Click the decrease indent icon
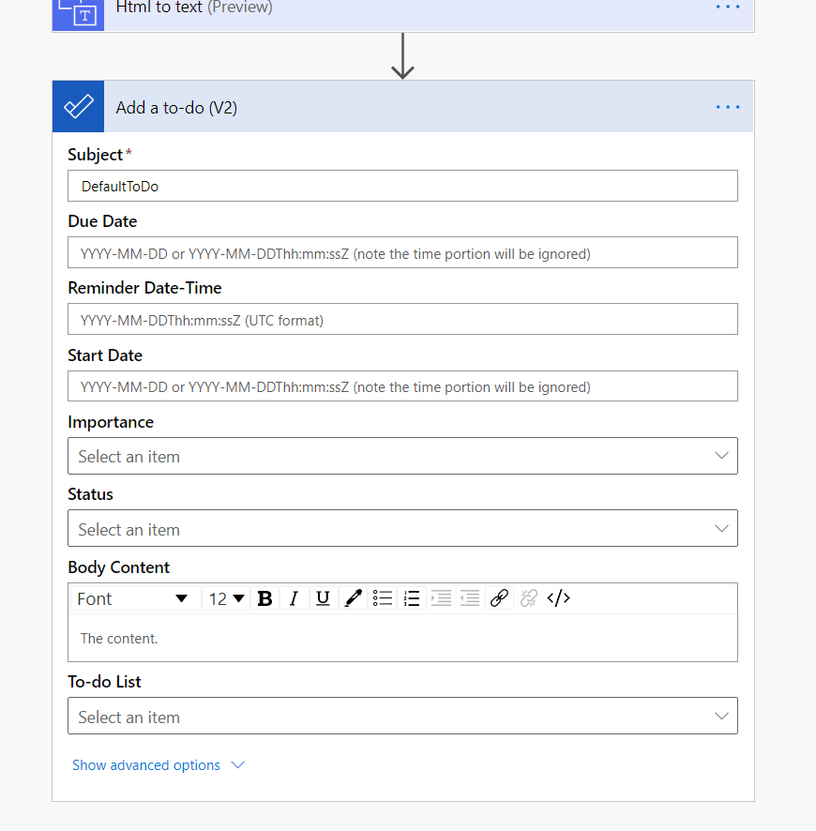This screenshot has height=831, width=816. click(x=470, y=598)
